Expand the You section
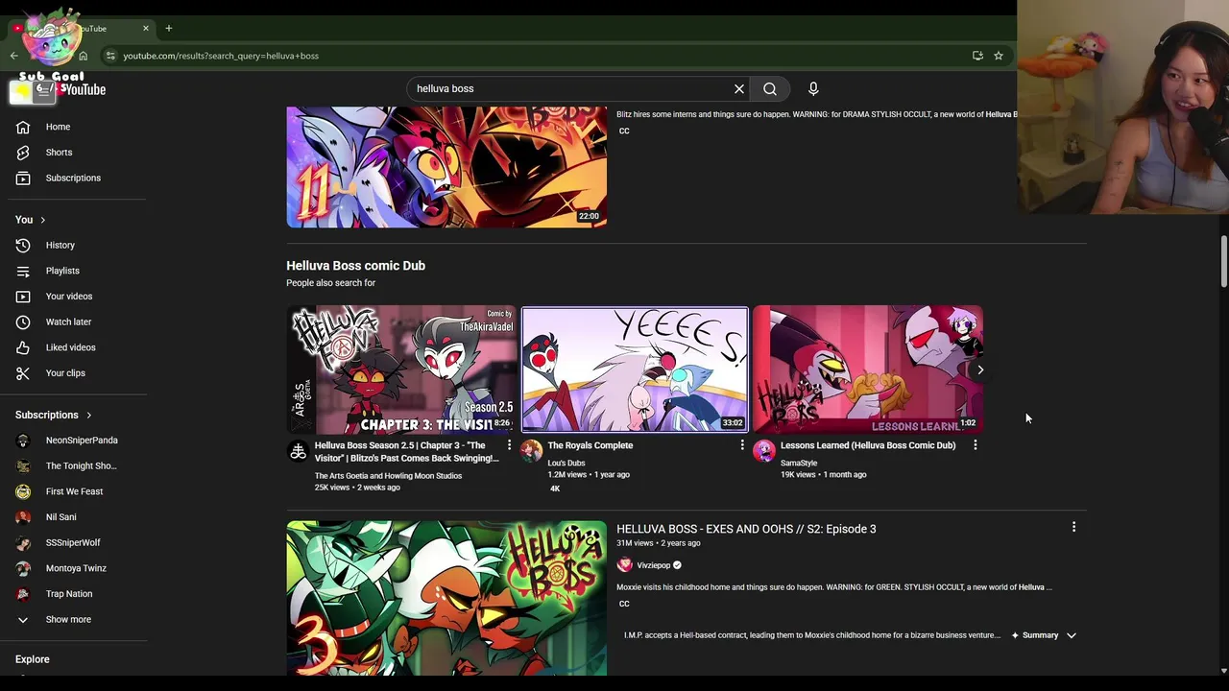Screen dimensions: 1229x691 click(x=31, y=220)
